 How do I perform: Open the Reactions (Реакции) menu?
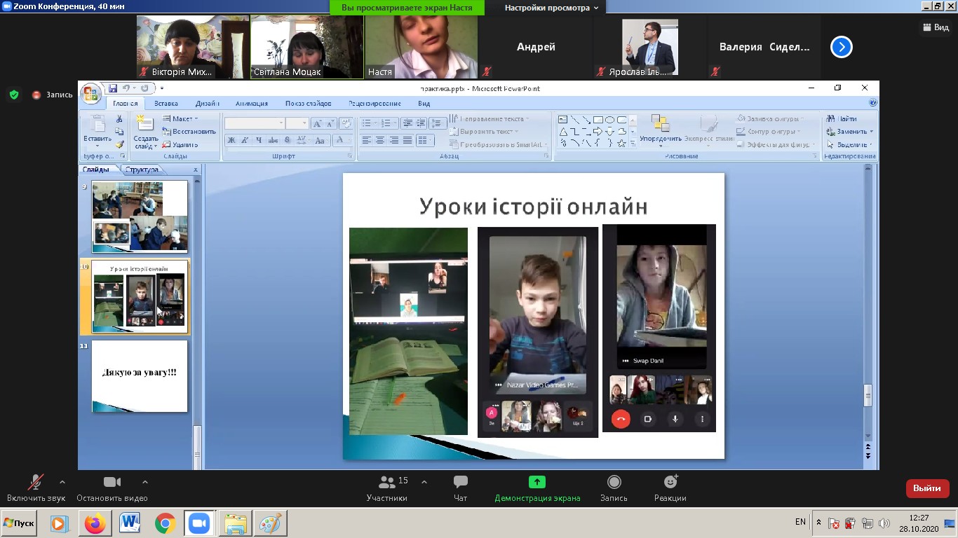670,483
